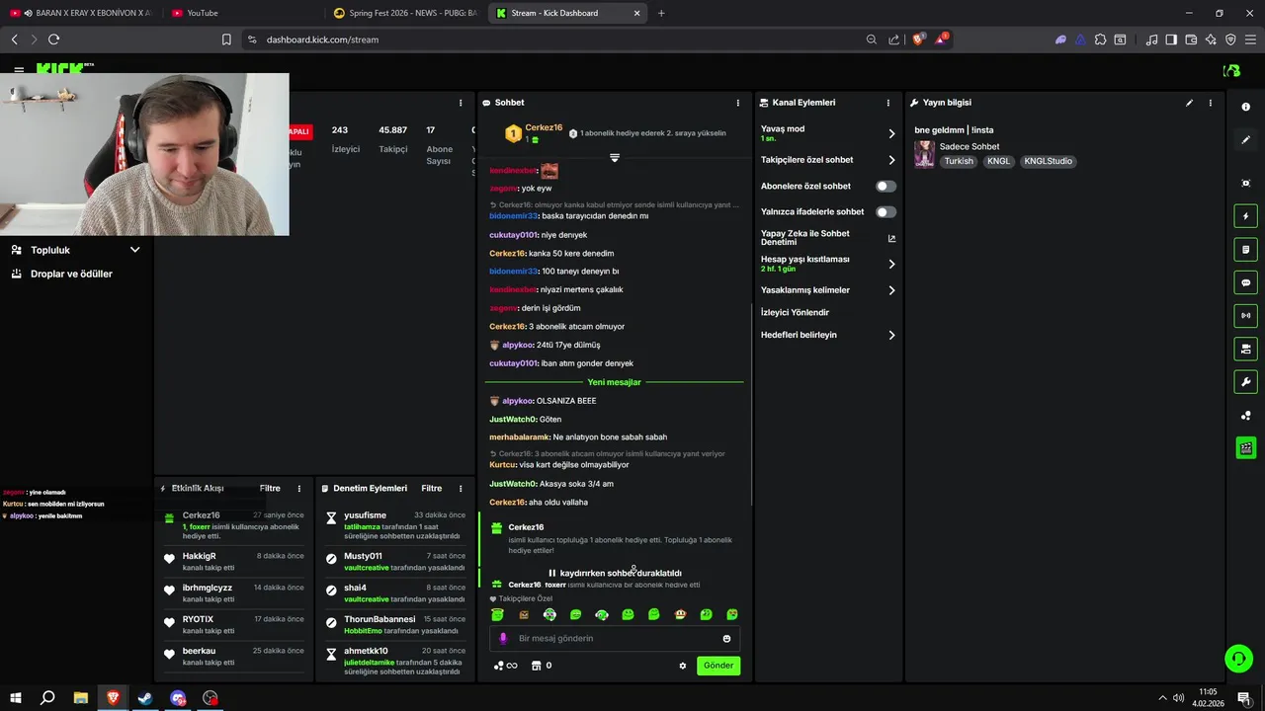This screenshot has height=711, width=1265.
Task: Bookmark this page icon
Action: 226,39
